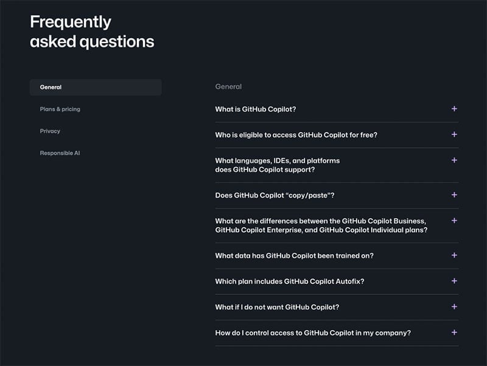This screenshot has width=487, height=366.
Task: Click the question text about supported languages and IDEs
Action: (277, 165)
